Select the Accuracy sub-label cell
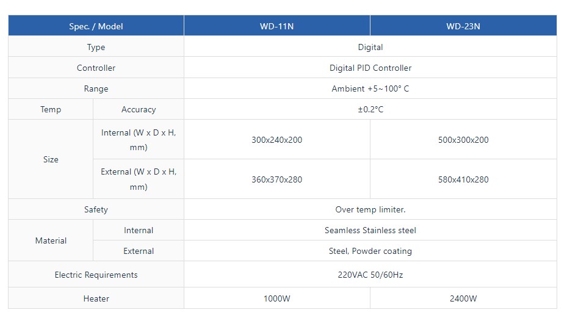This screenshot has height=318, width=567. tap(139, 109)
